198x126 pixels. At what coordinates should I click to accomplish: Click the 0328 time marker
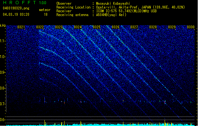153,27
